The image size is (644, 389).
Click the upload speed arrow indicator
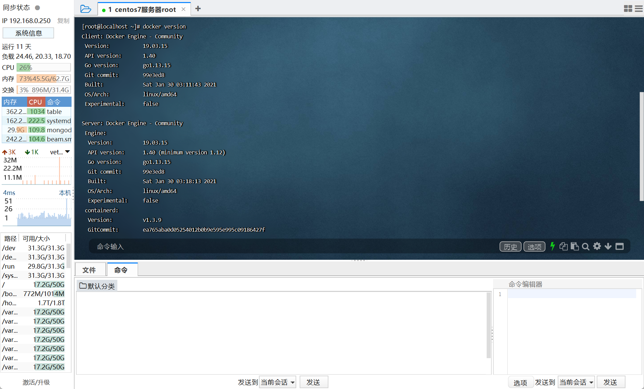click(5, 152)
